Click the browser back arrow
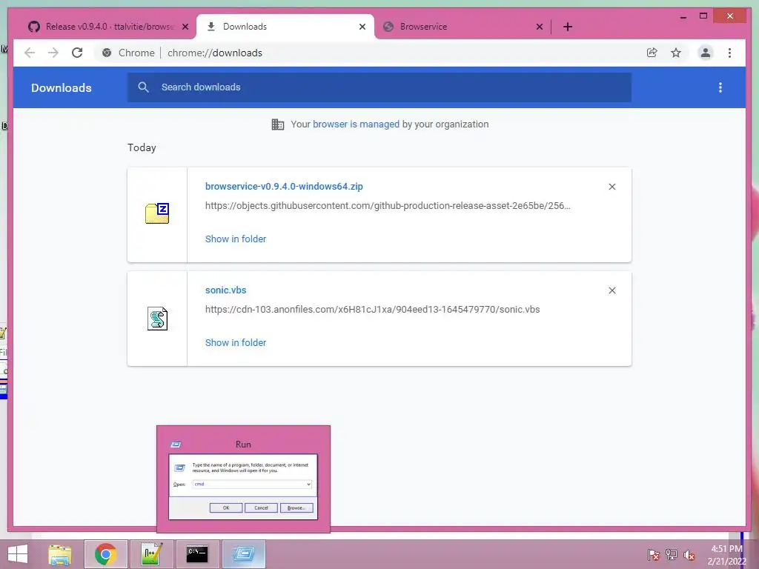 click(30, 53)
